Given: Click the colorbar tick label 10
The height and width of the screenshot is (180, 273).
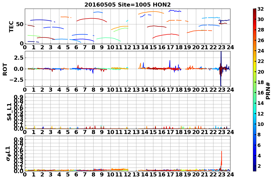Looking at the screenshot, I should pos(261,124).
